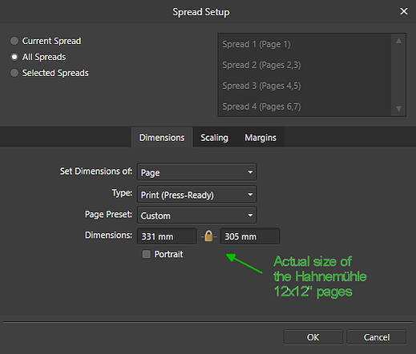Switch to the Margins tab

261,138
